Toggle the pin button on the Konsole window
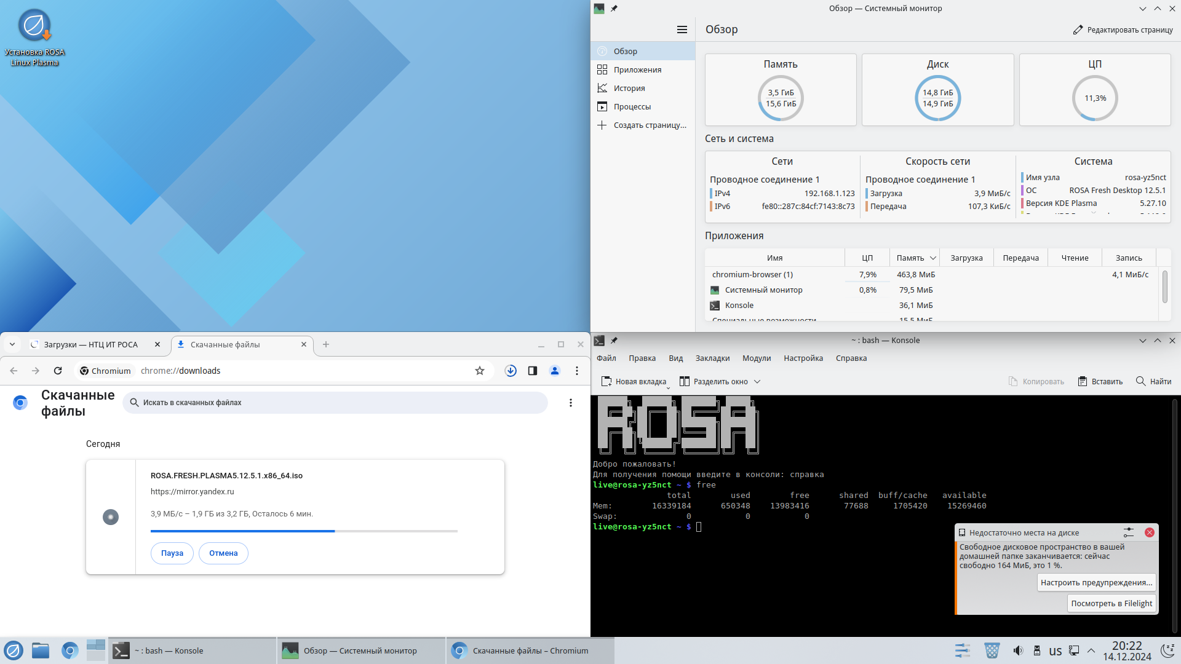Image resolution: width=1181 pixels, height=664 pixels. [614, 341]
